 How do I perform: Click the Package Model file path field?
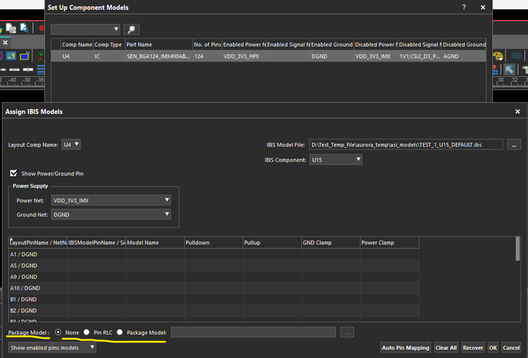tap(253, 332)
